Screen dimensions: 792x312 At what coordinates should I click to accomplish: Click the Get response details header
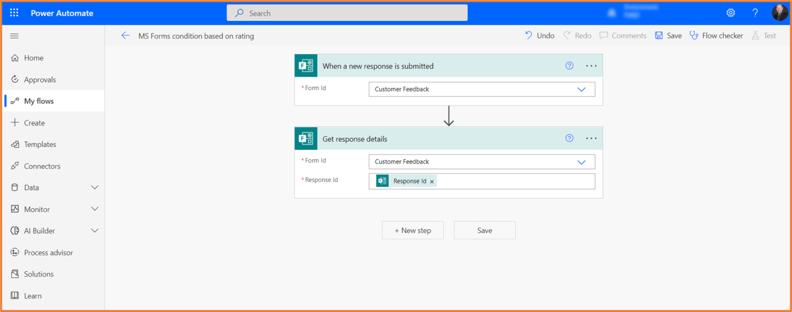(449, 139)
